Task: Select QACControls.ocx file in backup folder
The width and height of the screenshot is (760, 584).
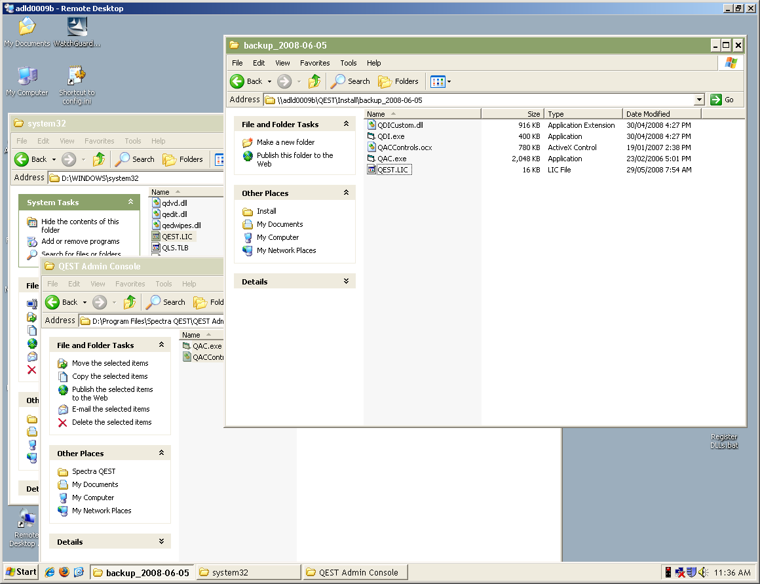Action: click(404, 147)
